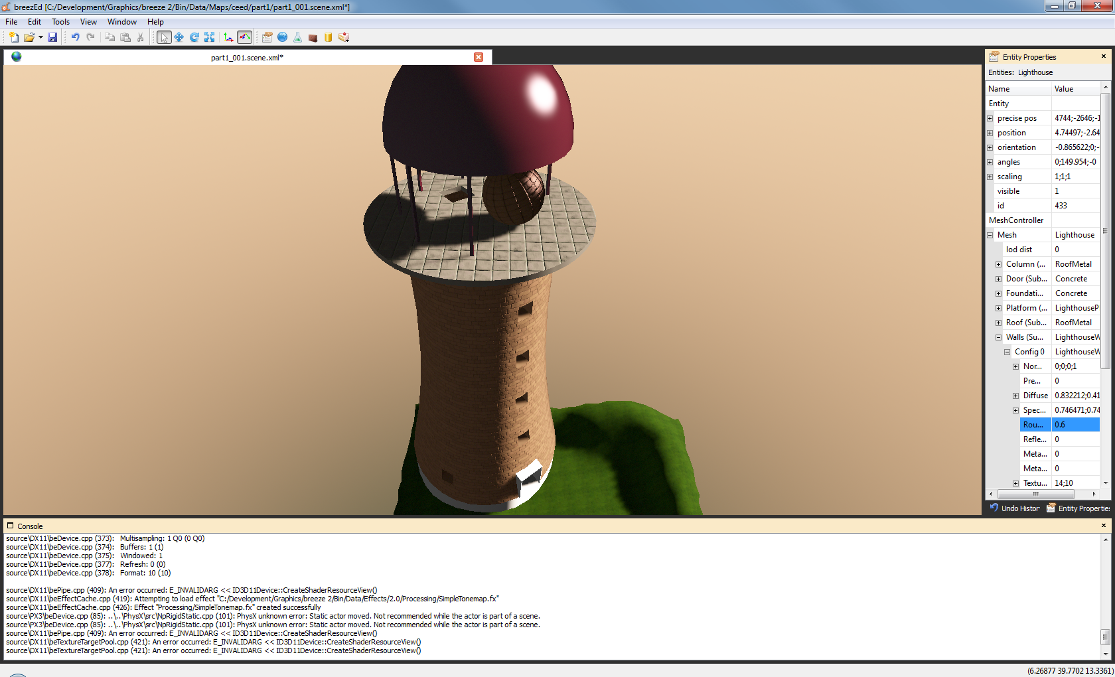Edit the visible property value
This screenshot has height=677, width=1115.
[1075, 191]
